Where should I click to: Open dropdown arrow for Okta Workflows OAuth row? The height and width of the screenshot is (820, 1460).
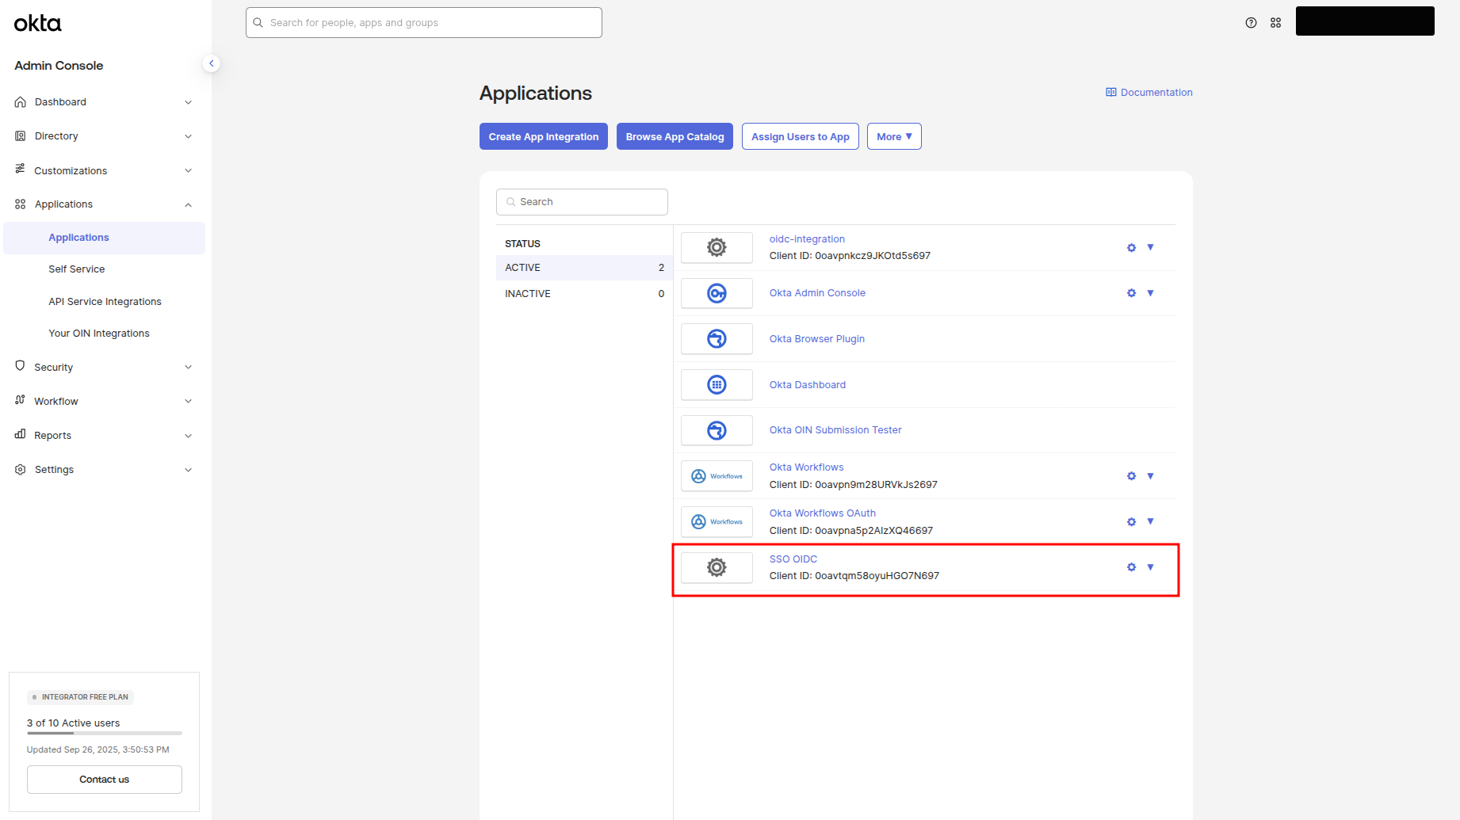pos(1150,521)
